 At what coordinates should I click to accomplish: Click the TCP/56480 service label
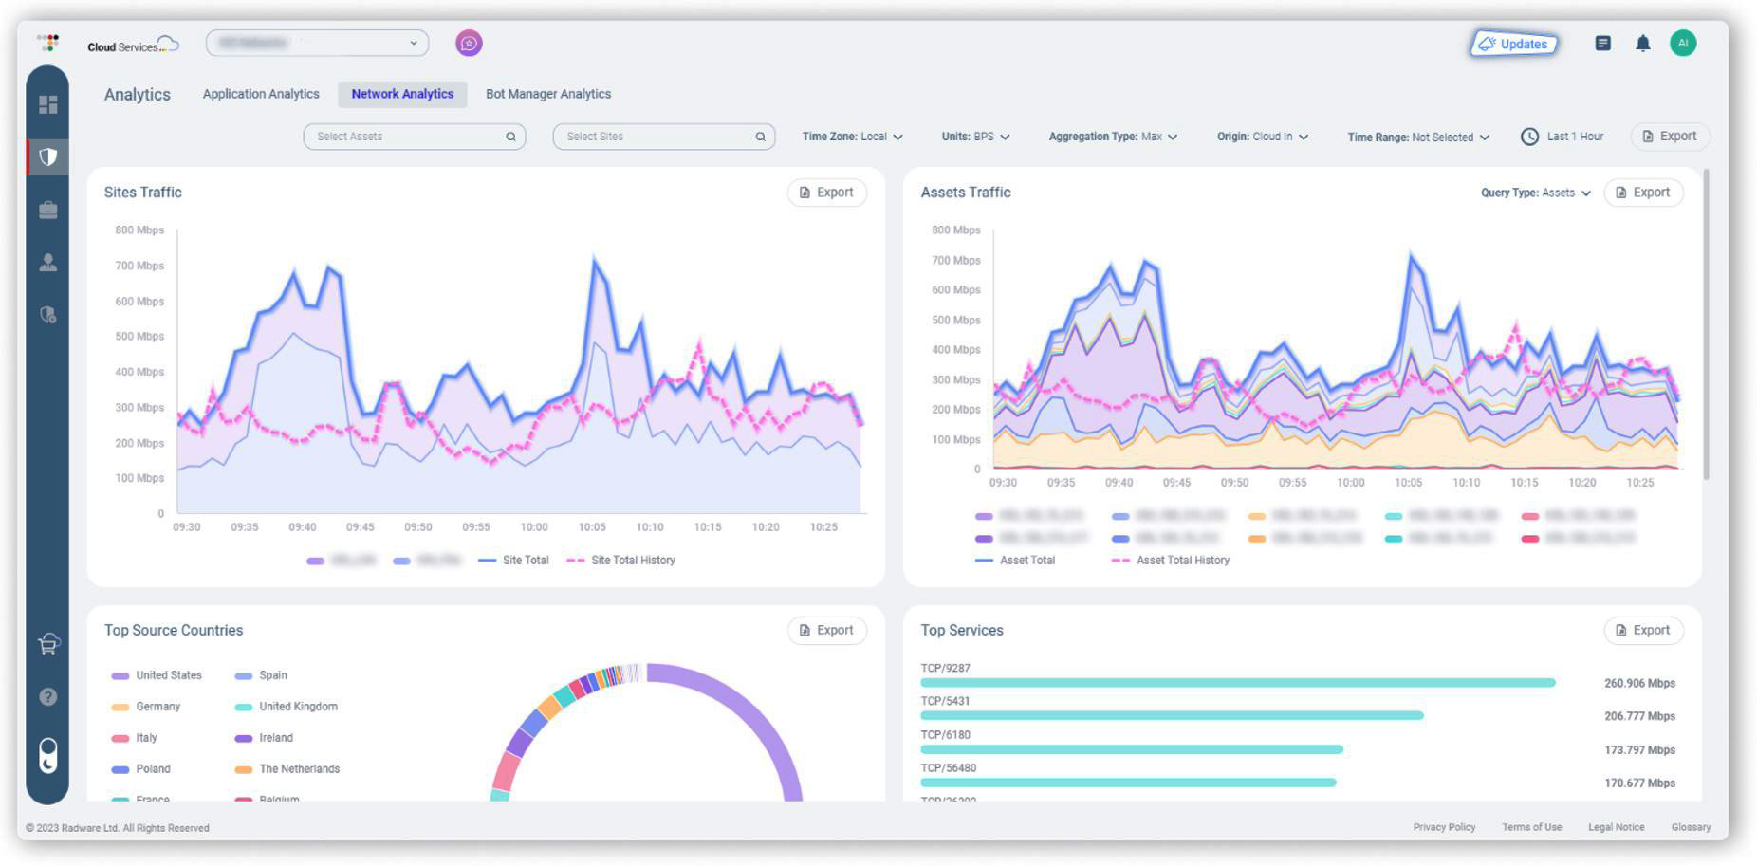coord(949,768)
